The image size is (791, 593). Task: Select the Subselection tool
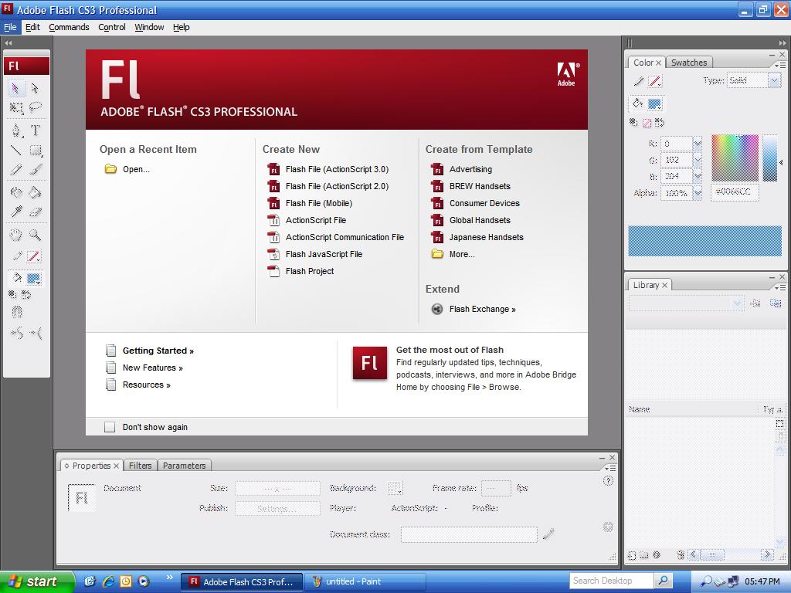(x=35, y=89)
